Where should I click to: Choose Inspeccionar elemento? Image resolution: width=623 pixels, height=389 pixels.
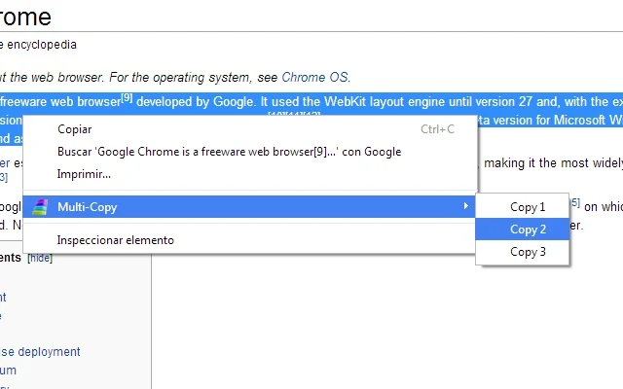click(116, 239)
